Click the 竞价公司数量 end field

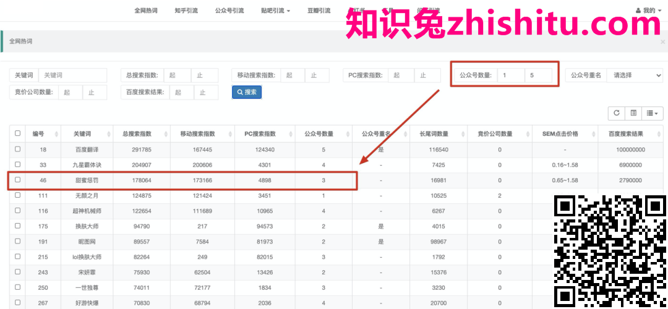(95, 92)
